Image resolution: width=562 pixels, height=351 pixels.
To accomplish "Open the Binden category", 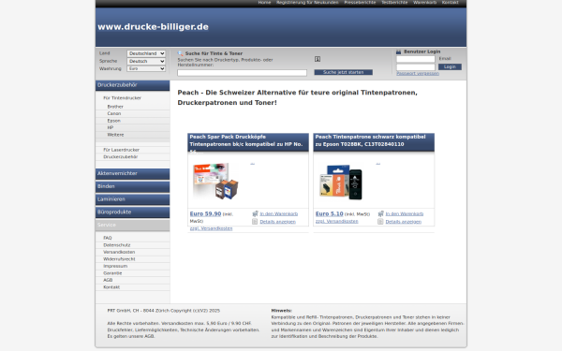I will [133, 186].
